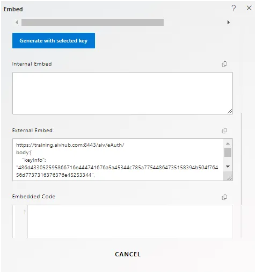Click inside the Internal Embed text area
This screenshot has width=256, height=273.
pyautogui.click(x=122, y=93)
